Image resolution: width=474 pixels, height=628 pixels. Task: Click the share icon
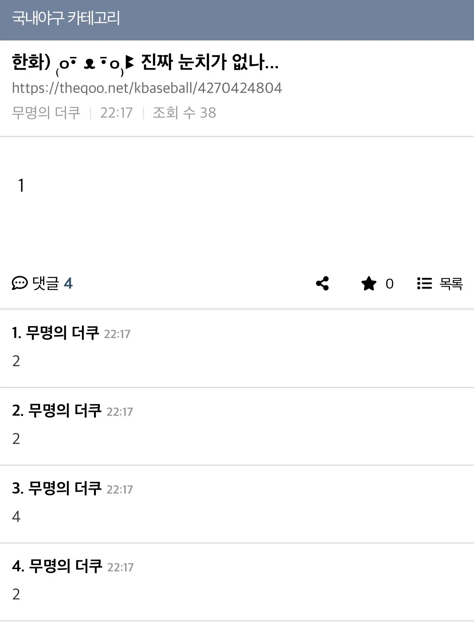click(322, 283)
